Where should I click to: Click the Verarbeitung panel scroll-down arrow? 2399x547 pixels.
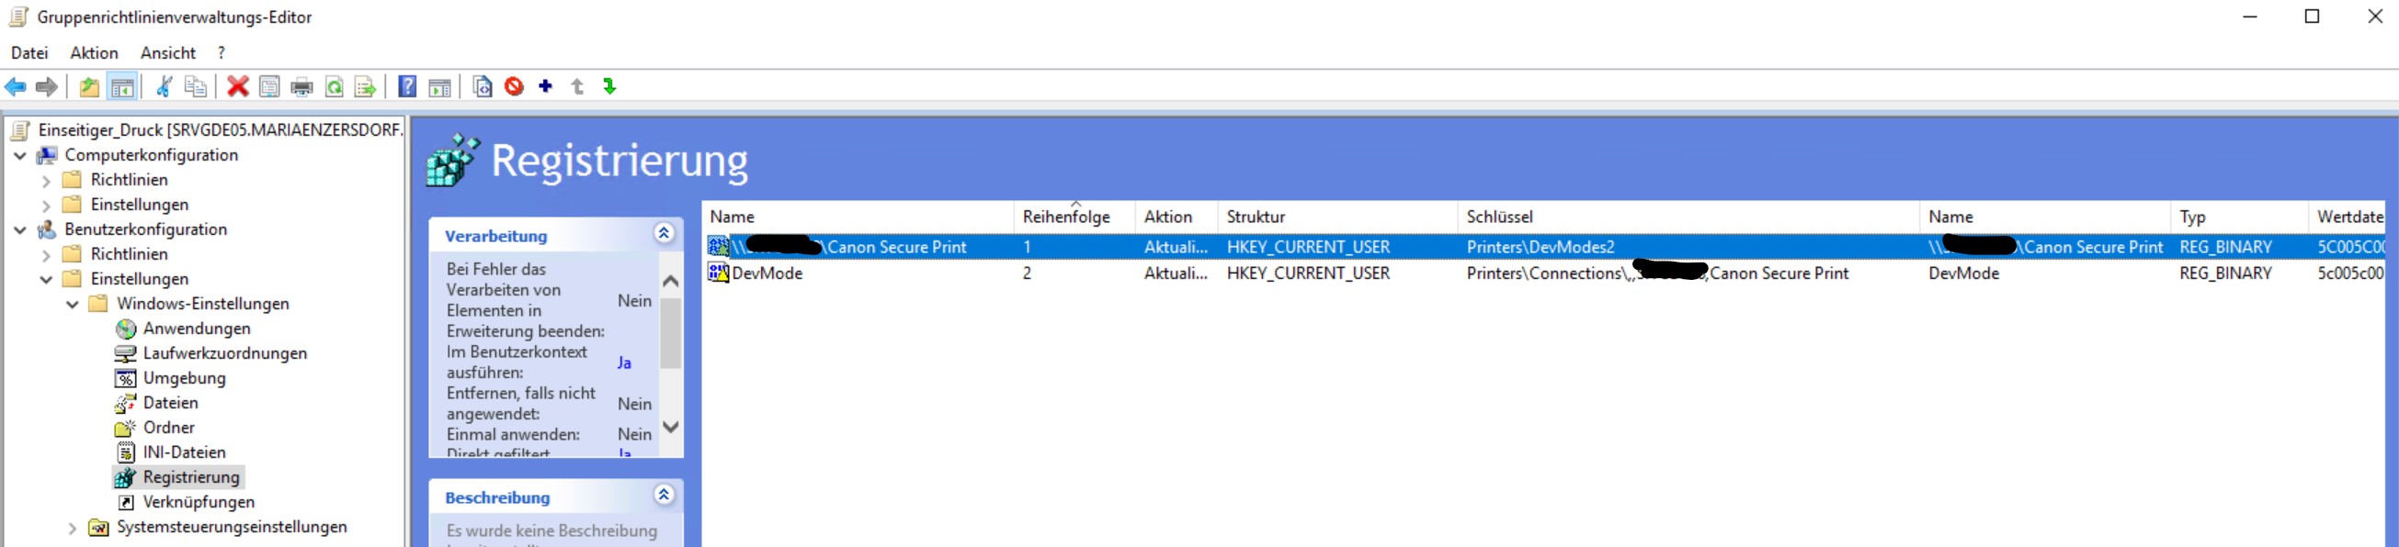click(x=671, y=427)
